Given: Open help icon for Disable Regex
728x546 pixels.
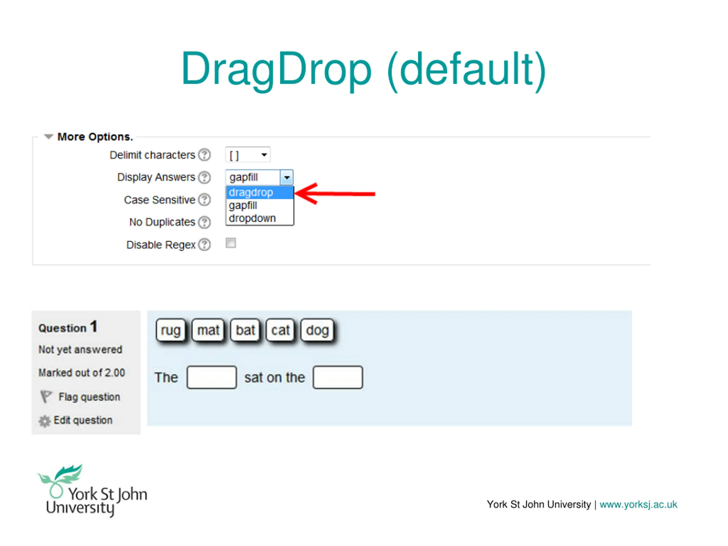Looking at the screenshot, I should (204, 245).
